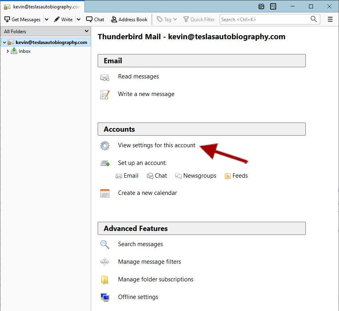Switch to the kevin@teslasautobiography.com mail tab
Image resolution: width=339 pixels, height=311 pixels.
pyautogui.click(x=42, y=7)
